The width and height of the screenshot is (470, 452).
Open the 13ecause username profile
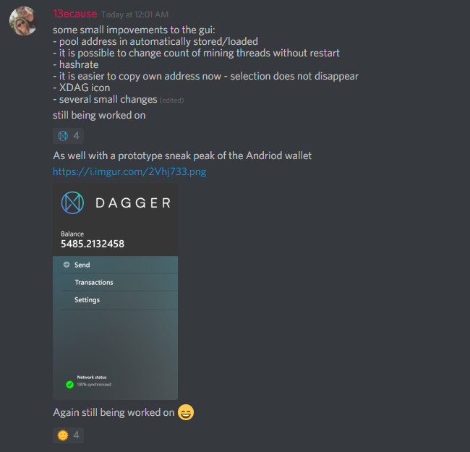pyautogui.click(x=74, y=14)
